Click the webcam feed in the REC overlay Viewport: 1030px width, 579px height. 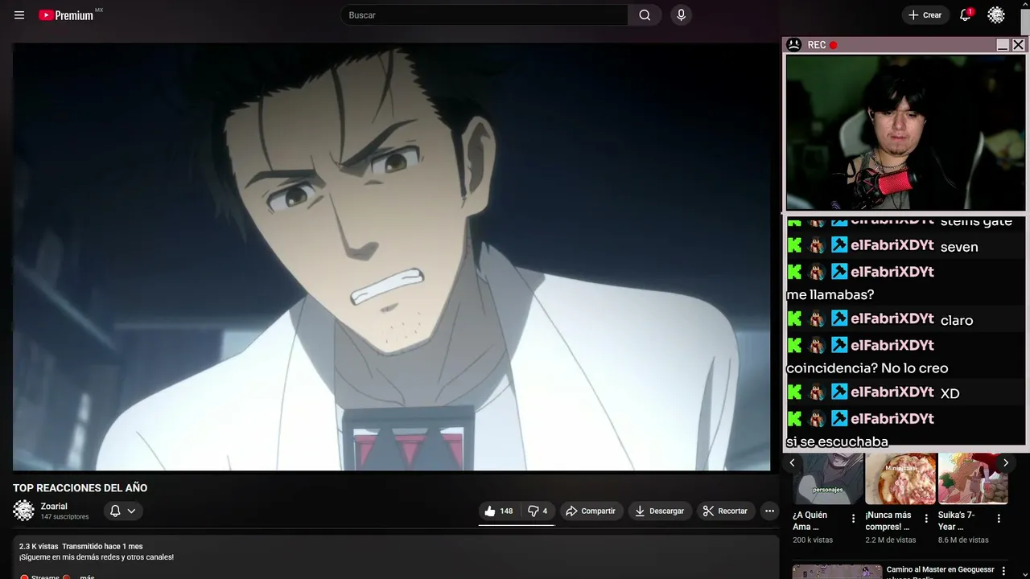click(905, 133)
